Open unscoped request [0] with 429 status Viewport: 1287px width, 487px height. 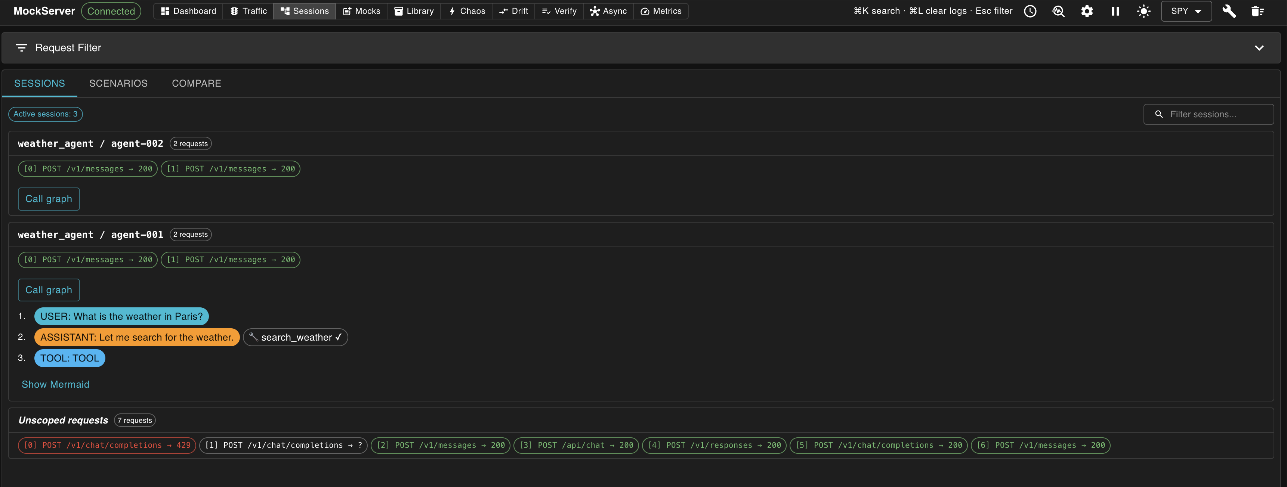tap(107, 446)
